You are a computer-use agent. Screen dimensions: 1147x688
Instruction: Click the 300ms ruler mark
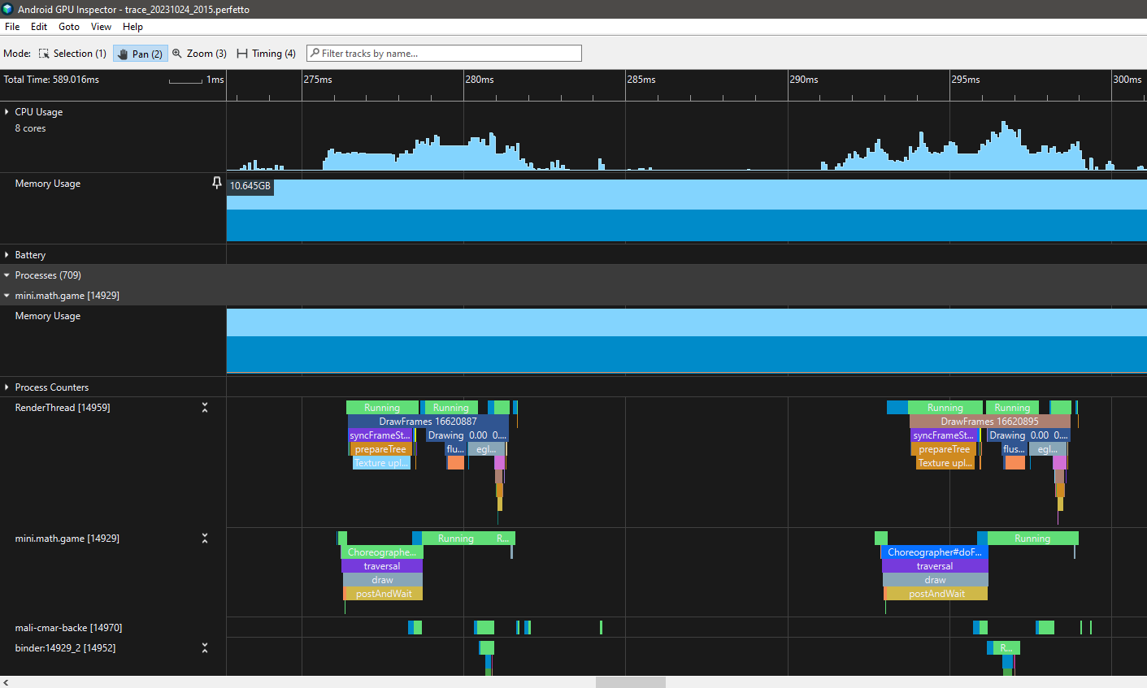click(x=1127, y=80)
